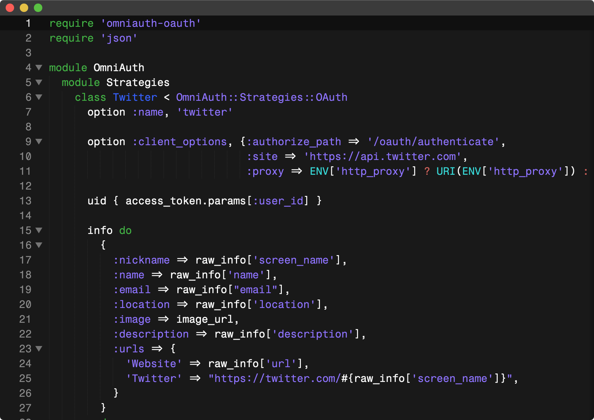Click OmniAuth::Strategies::OAuth superclass
This screenshot has width=594, height=420.
tap(262, 97)
